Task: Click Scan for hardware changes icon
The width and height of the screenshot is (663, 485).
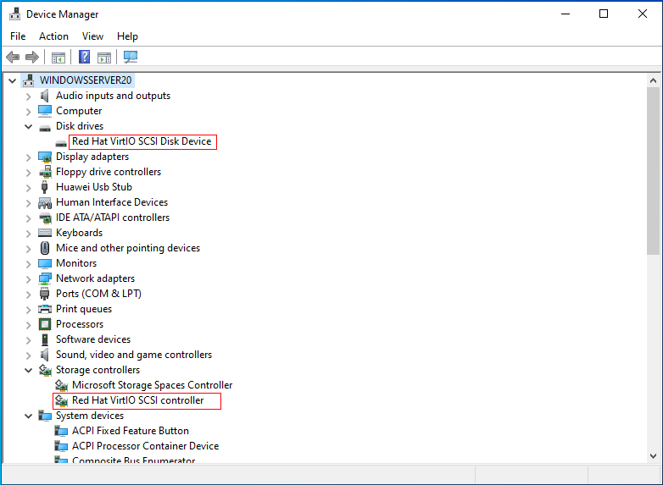Action: tap(131, 57)
